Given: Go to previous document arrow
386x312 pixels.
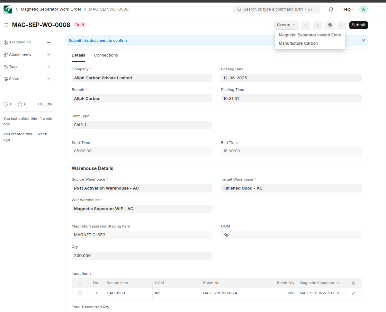Looking at the screenshot, I should pyautogui.click(x=305, y=25).
